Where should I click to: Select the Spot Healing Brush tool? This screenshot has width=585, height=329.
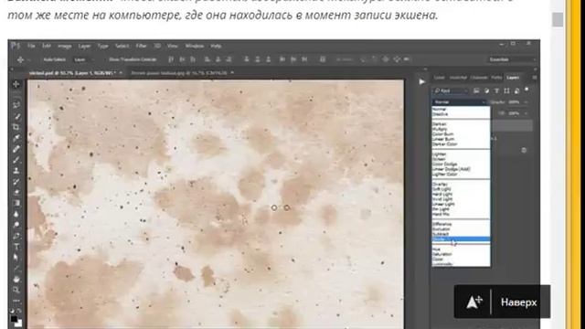coord(16,149)
